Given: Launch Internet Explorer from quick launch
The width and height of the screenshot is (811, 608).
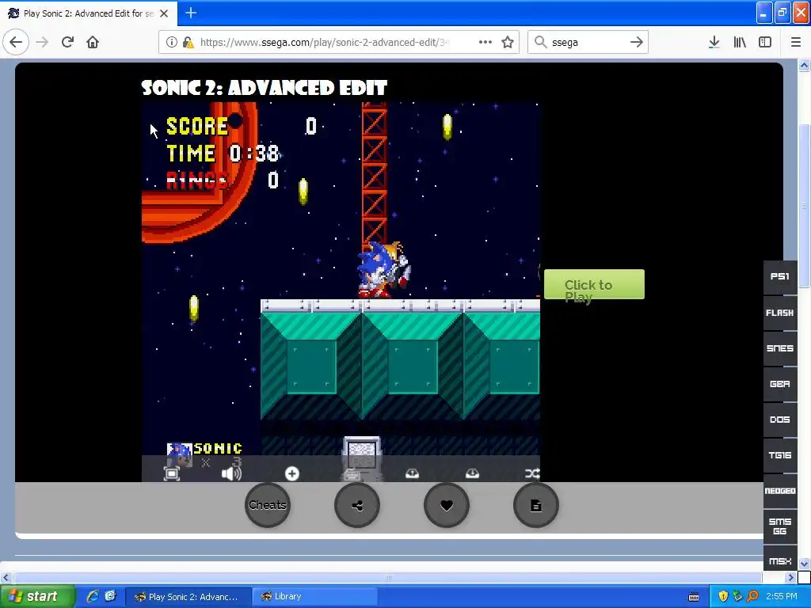Looking at the screenshot, I should (x=93, y=596).
